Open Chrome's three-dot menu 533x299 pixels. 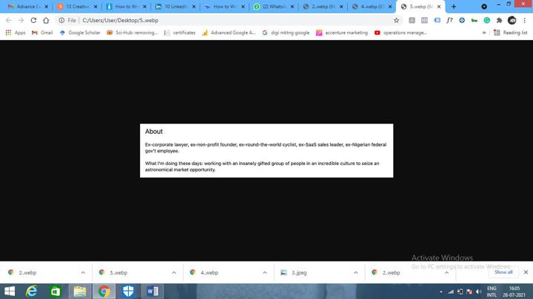tap(525, 21)
